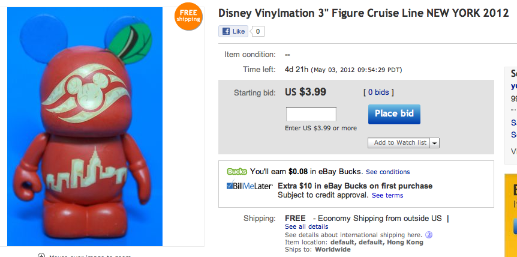The height and width of the screenshot is (257, 517).
Task: Click the eBay Bucks logo
Action: [x=237, y=172]
